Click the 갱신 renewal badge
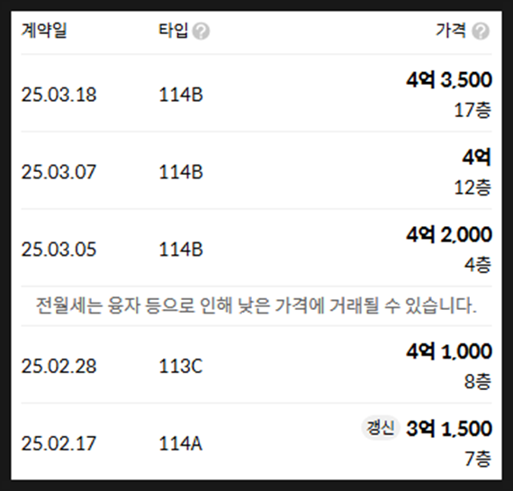513x491 pixels. [x=380, y=428]
